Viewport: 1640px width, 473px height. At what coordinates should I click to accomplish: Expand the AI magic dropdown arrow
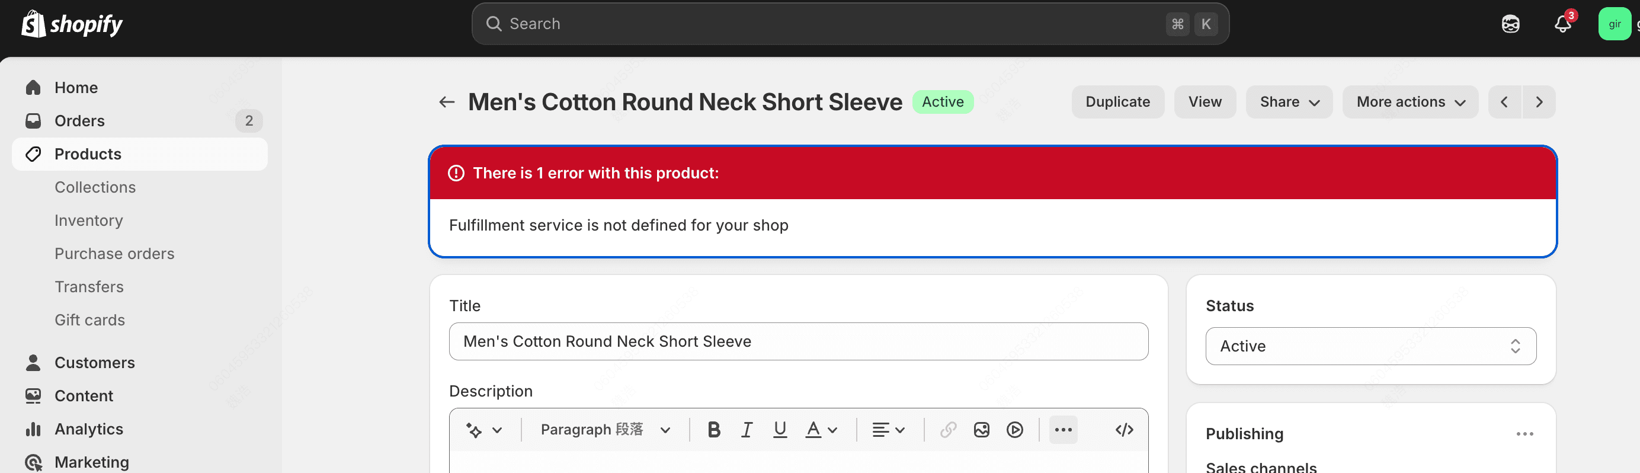pos(498,430)
